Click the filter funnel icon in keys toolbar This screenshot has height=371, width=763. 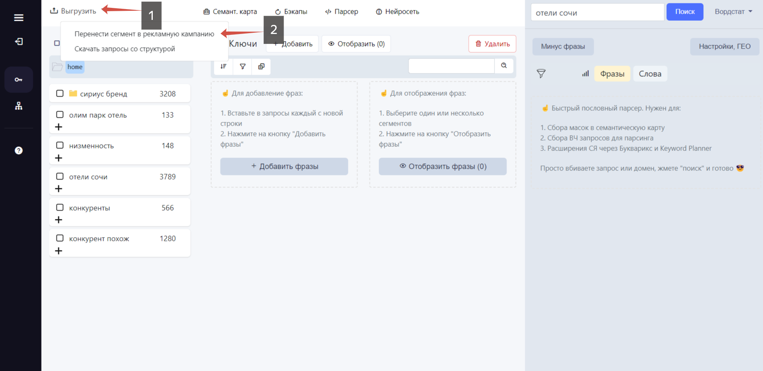[243, 66]
